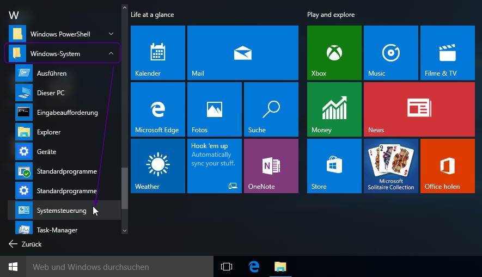Open Explorer from the app list
The image size is (482, 277).
tap(64, 132)
